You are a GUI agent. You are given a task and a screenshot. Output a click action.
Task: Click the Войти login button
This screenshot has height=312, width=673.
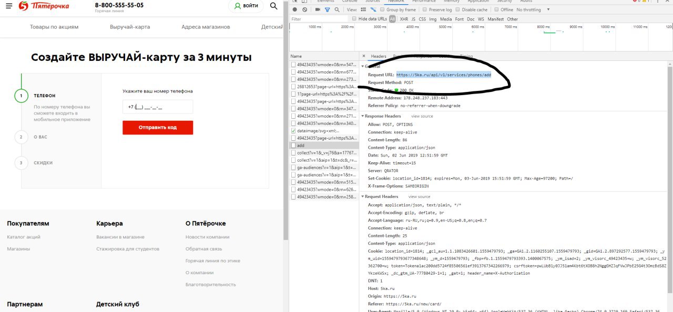pyautogui.click(x=246, y=6)
